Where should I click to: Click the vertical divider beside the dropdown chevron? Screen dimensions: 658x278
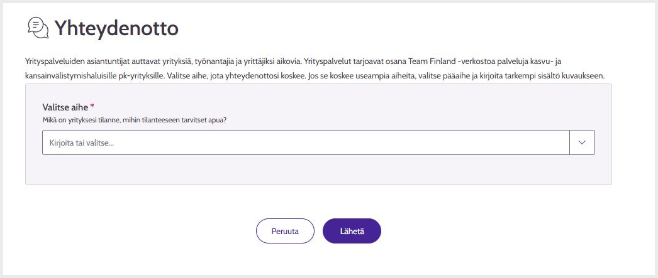pos(569,142)
